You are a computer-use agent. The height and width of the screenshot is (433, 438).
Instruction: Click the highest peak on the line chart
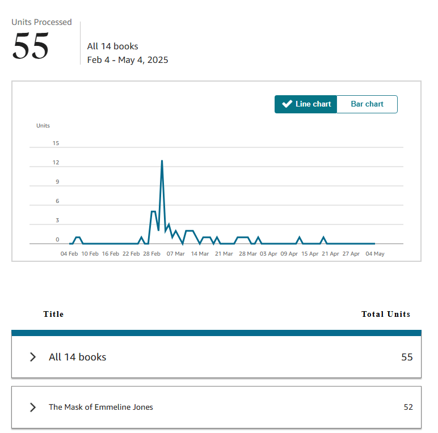162,161
